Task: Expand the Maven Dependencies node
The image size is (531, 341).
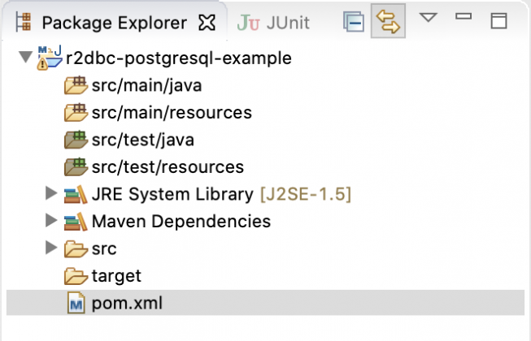Action: click(x=52, y=221)
